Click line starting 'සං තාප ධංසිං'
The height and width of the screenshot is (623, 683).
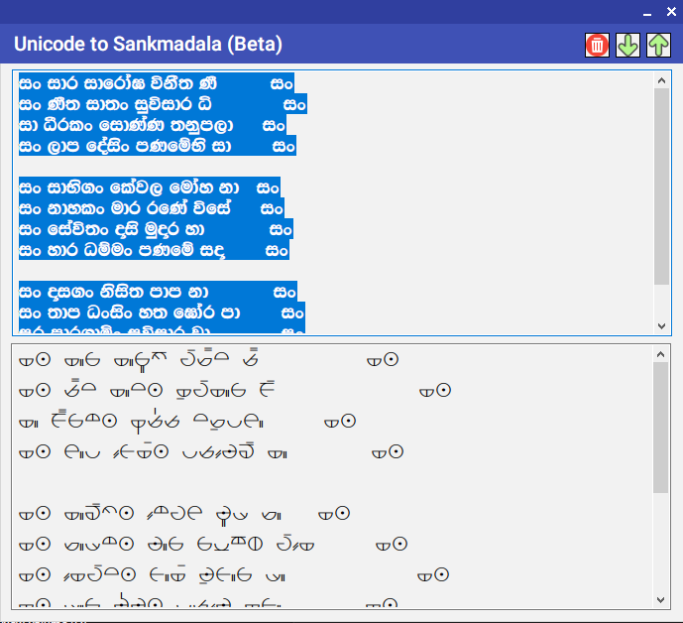coord(162,312)
